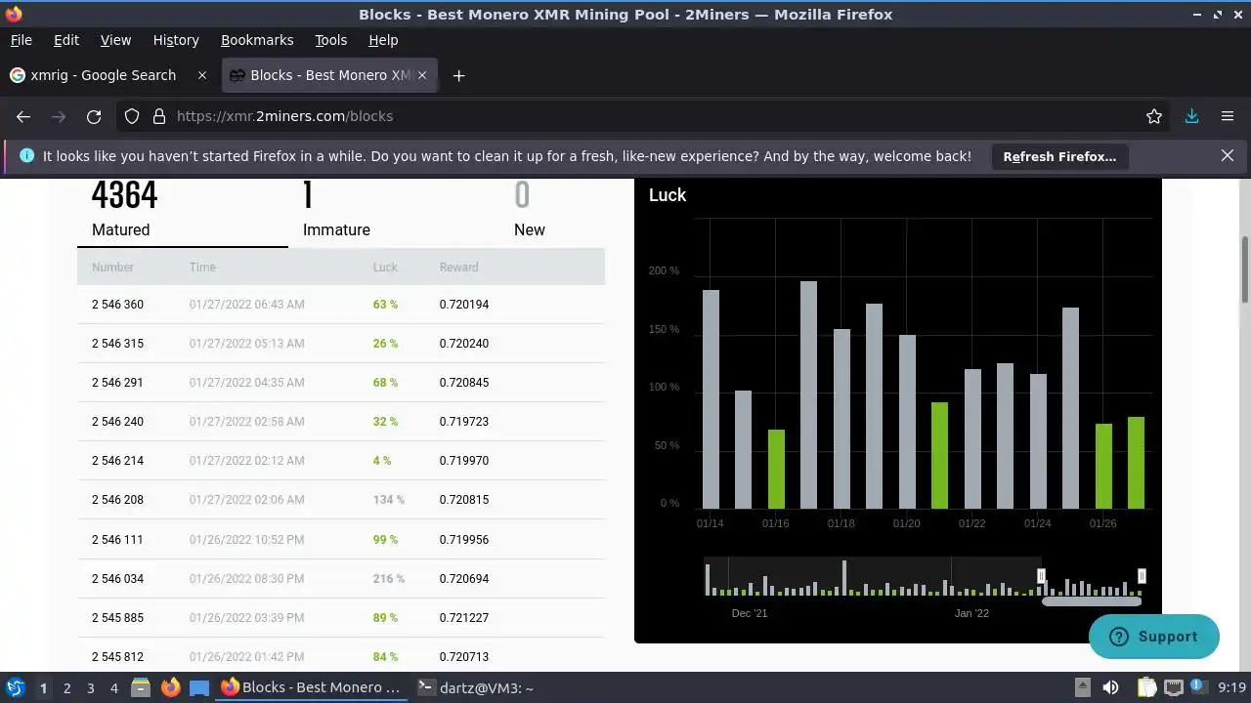
Task: Open block number 2 546 360
Action: click(x=117, y=305)
